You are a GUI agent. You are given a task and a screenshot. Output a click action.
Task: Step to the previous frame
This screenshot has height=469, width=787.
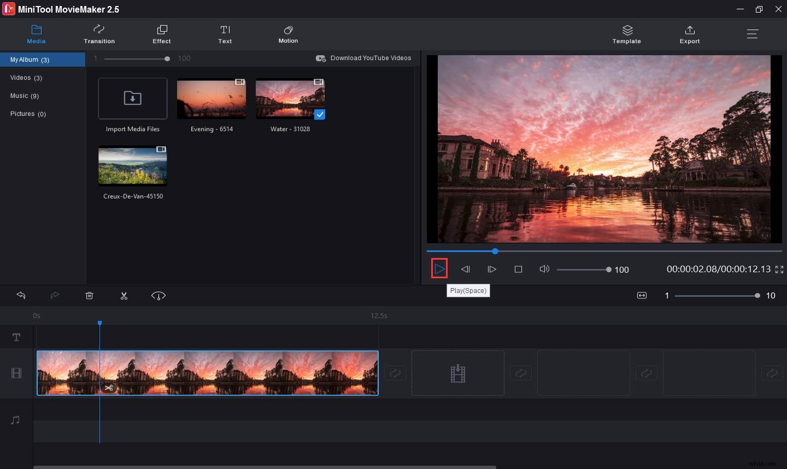click(x=466, y=269)
